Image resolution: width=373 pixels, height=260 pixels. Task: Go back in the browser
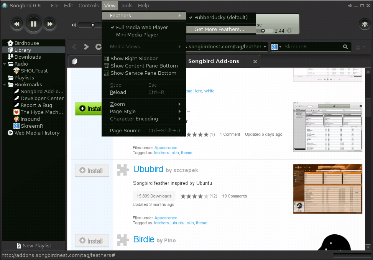pos(74,47)
